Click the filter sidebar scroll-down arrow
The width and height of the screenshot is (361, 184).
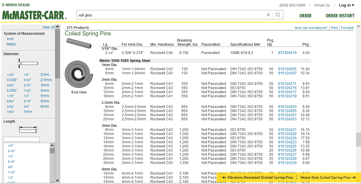tap(58, 180)
